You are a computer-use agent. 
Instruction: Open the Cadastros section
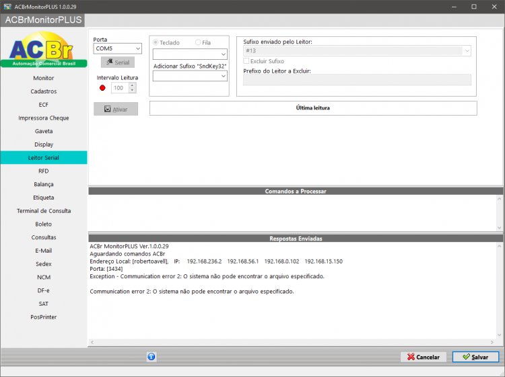pyautogui.click(x=44, y=91)
